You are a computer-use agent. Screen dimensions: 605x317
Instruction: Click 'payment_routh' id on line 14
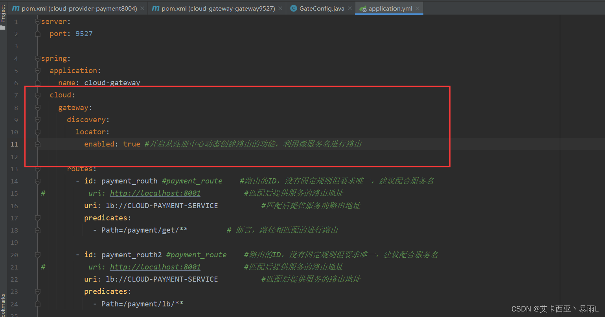129,181
